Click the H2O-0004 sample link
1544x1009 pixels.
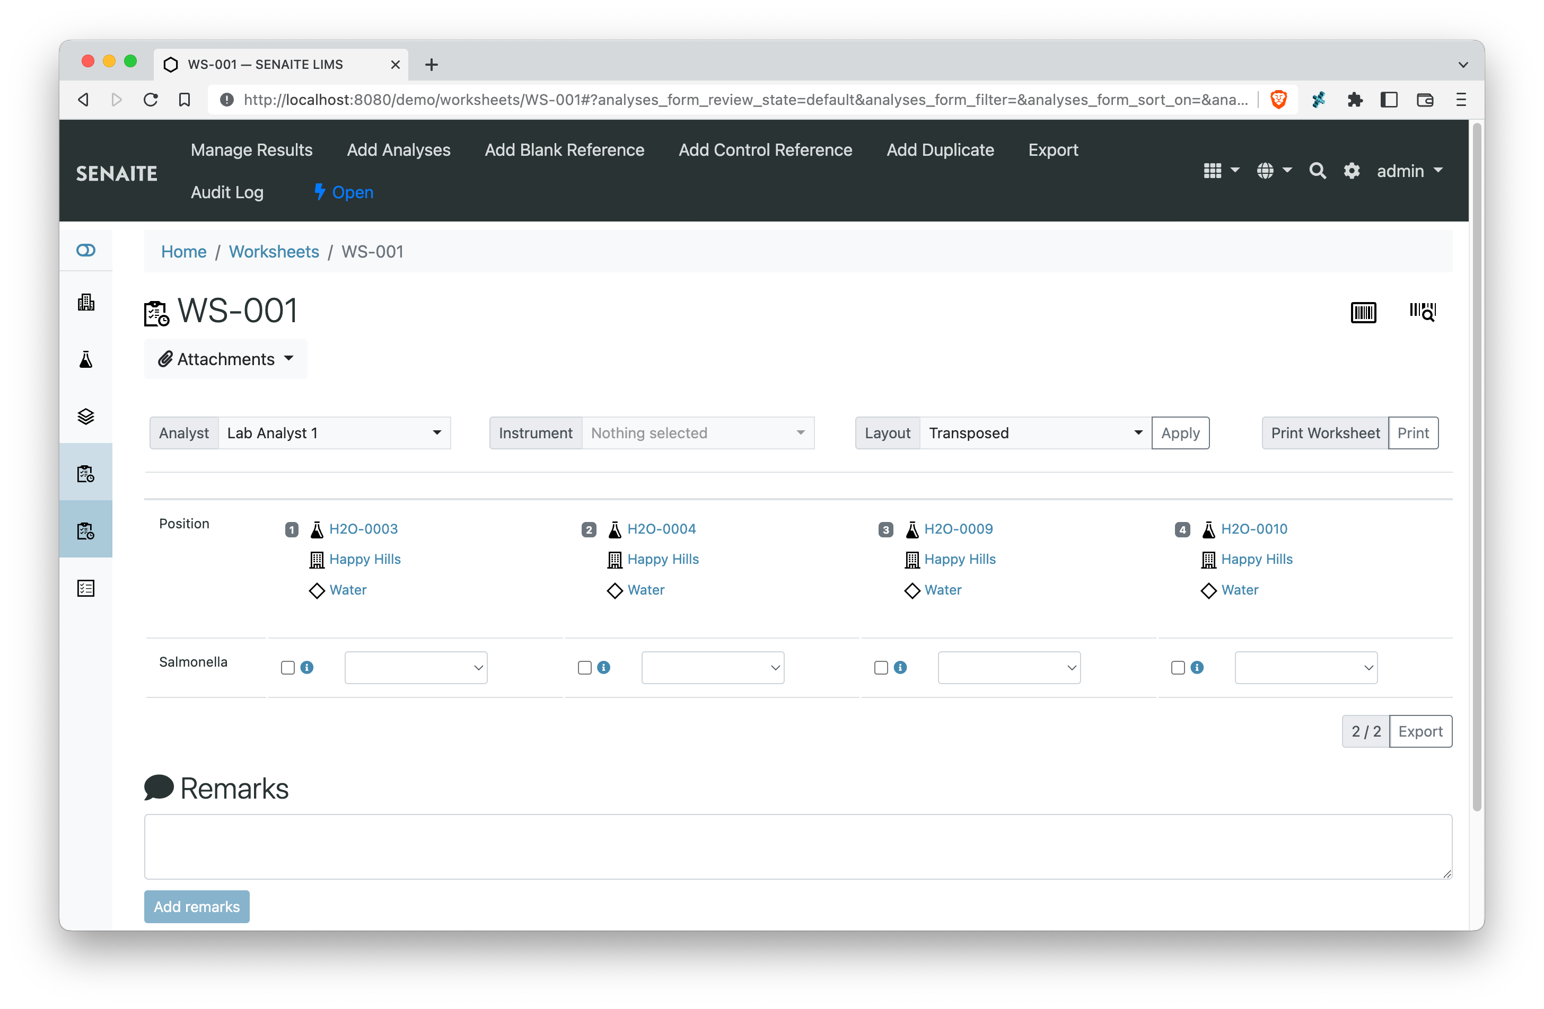[x=662, y=528]
